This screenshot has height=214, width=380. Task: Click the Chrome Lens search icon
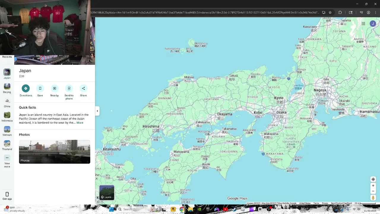[351, 12]
